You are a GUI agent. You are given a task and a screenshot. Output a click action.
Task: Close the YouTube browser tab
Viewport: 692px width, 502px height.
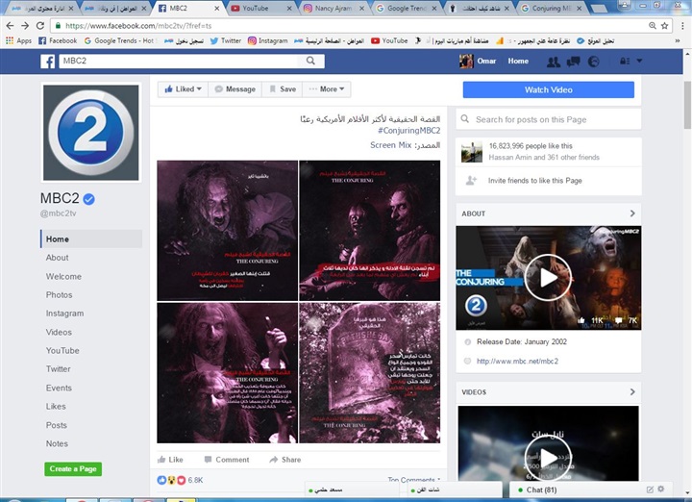289,9
